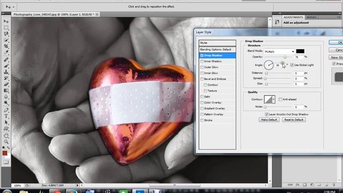The image size is (343, 193).
Task: Uncheck the Drop Shadow checkbox
Action: pos(202,56)
